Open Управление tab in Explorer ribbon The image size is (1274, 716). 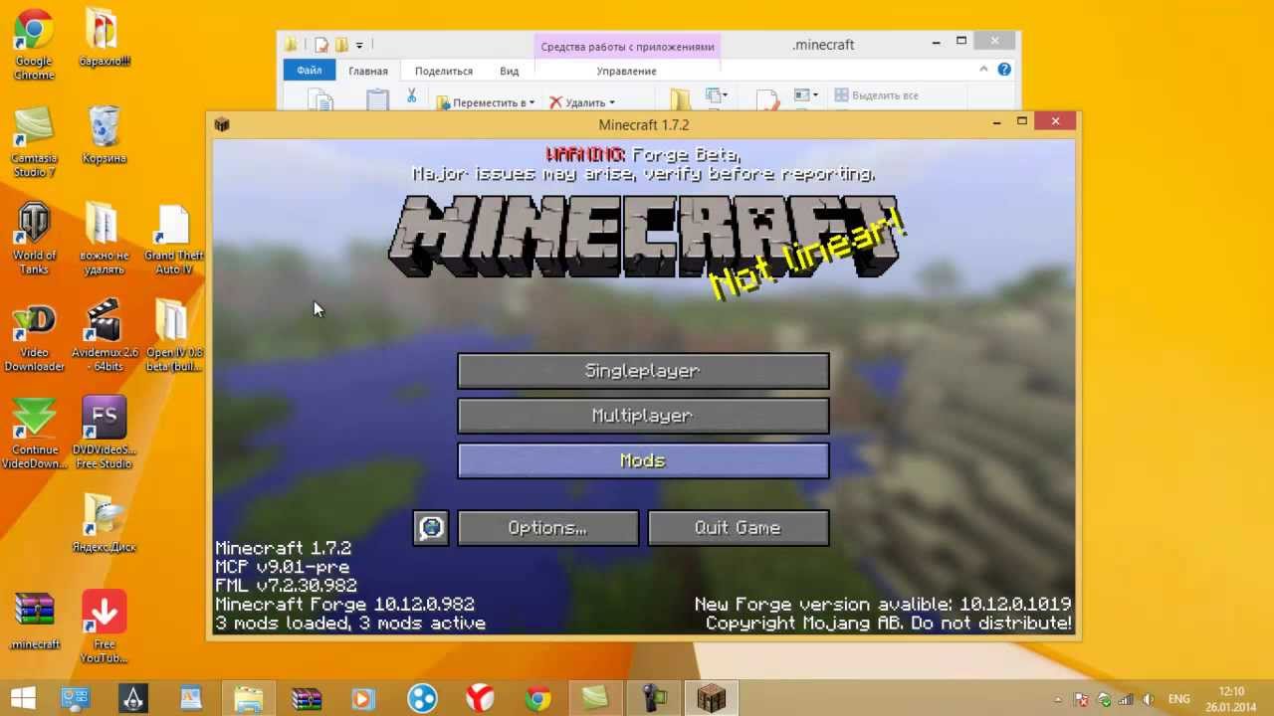tap(626, 72)
